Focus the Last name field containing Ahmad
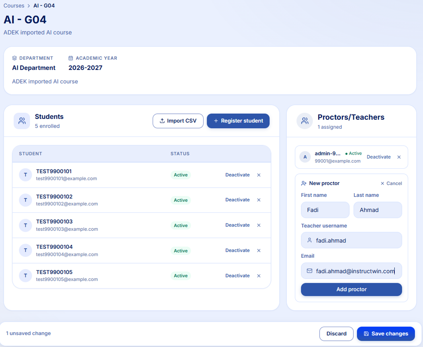423x347 pixels. click(x=378, y=210)
